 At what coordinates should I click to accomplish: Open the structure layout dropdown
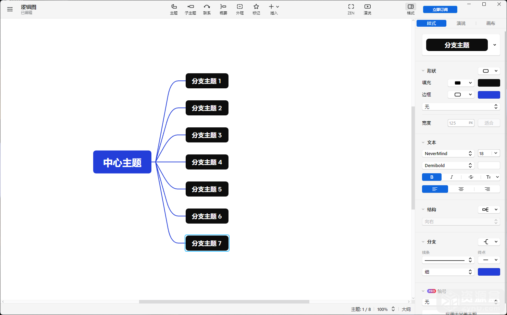pos(489,210)
